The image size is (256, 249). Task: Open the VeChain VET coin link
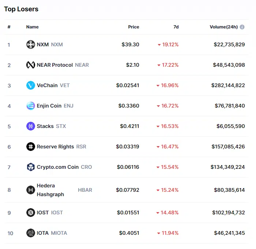coord(47,85)
